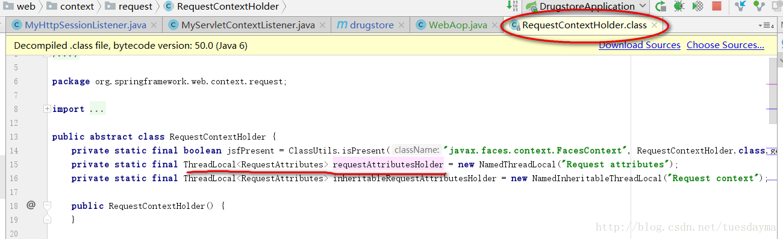
Task: Click the fold end marker at line 19
Action: click(x=47, y=219)
